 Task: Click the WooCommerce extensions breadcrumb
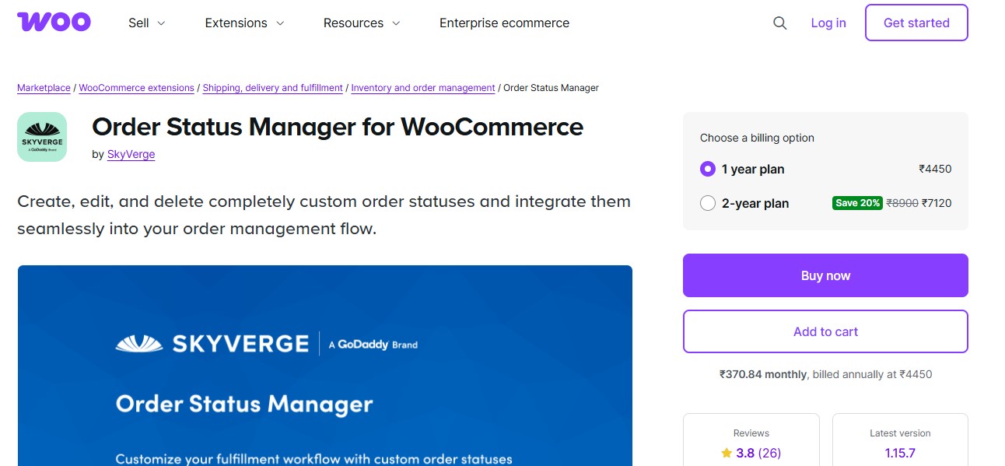(x=136, y=87)
